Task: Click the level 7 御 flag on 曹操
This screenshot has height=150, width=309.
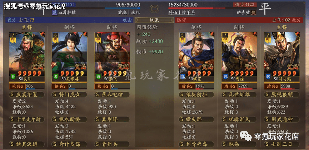Action: point(225,38)
